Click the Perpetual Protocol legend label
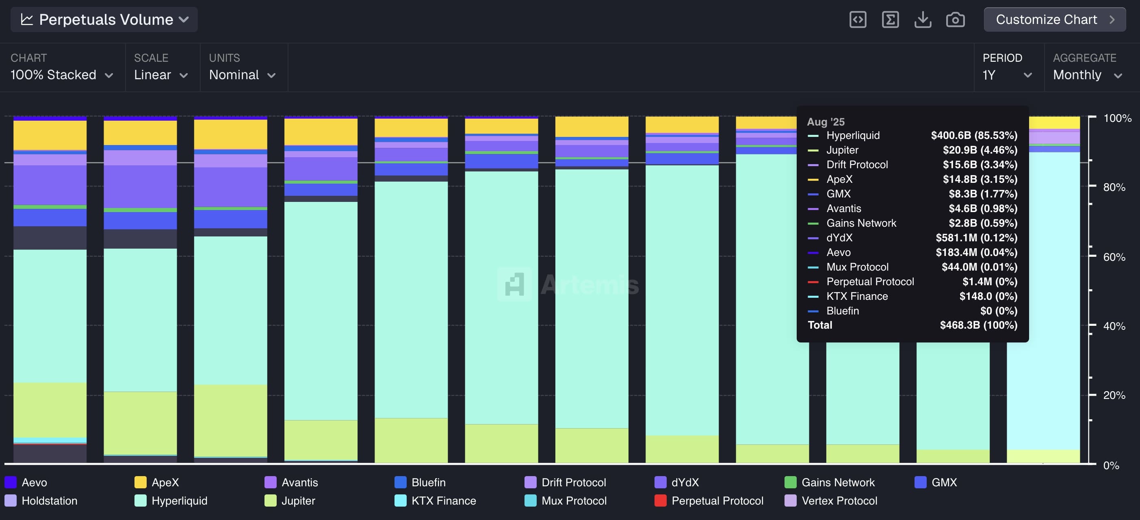1140x520 pixels. click(x=717, y=500)
